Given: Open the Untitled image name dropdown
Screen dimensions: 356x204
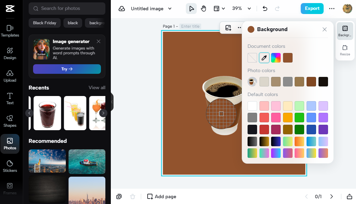Looking at the screenshot, I should (151, 9).
